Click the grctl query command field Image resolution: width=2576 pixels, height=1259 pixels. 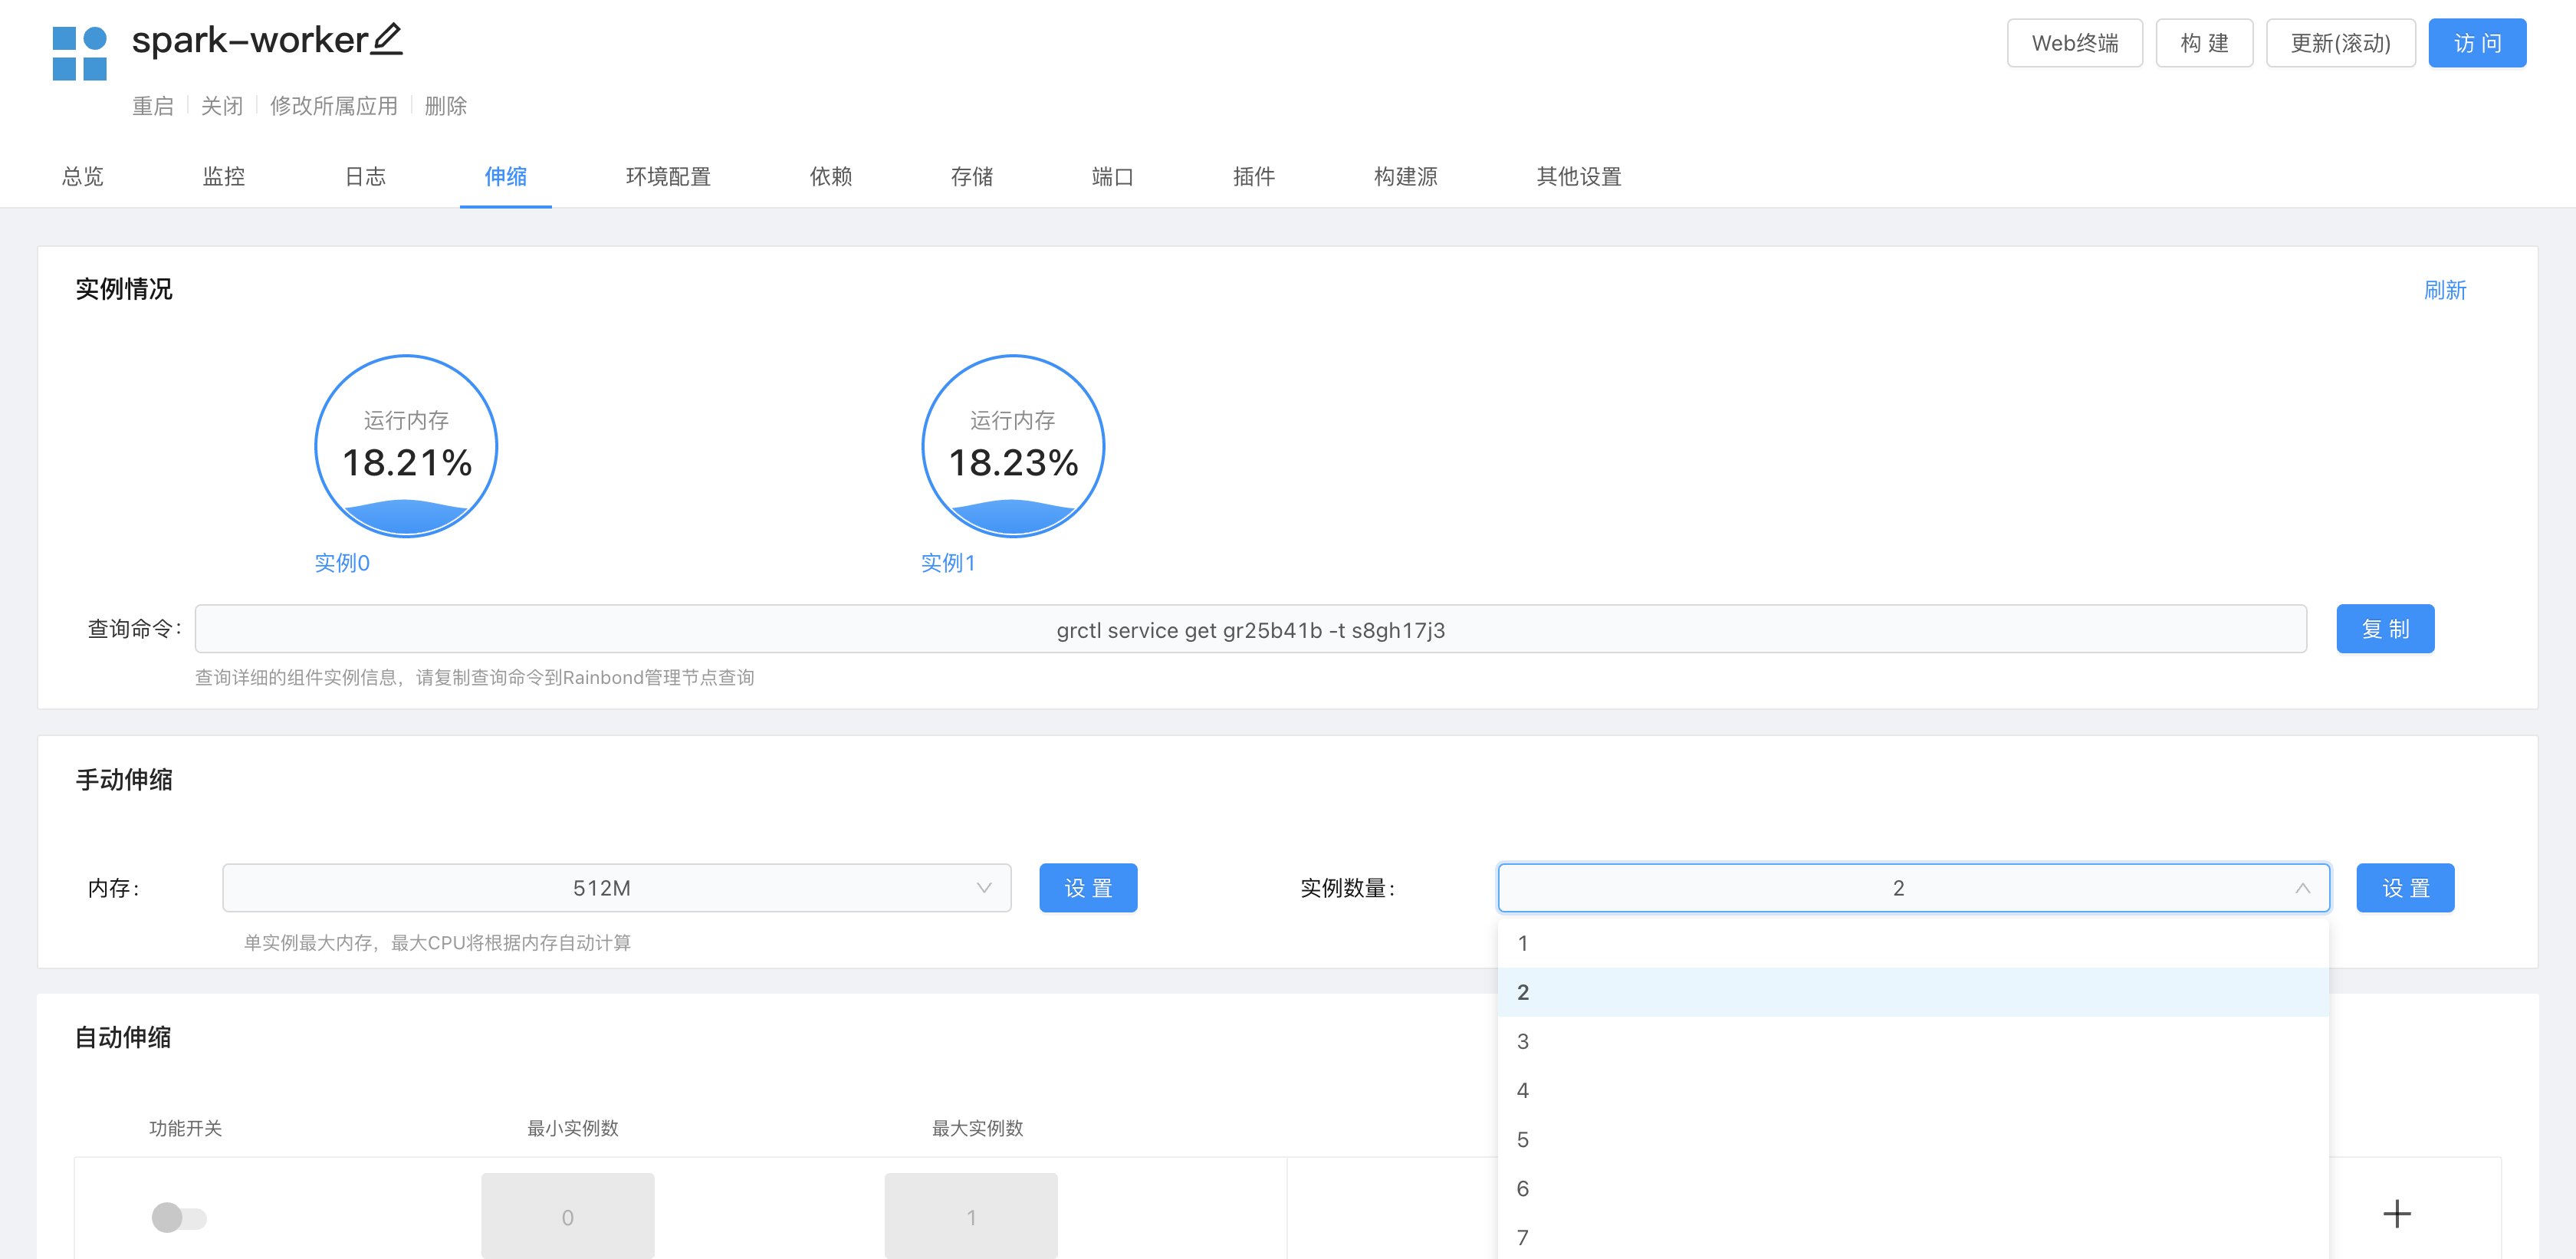(x=1250, y=629)
